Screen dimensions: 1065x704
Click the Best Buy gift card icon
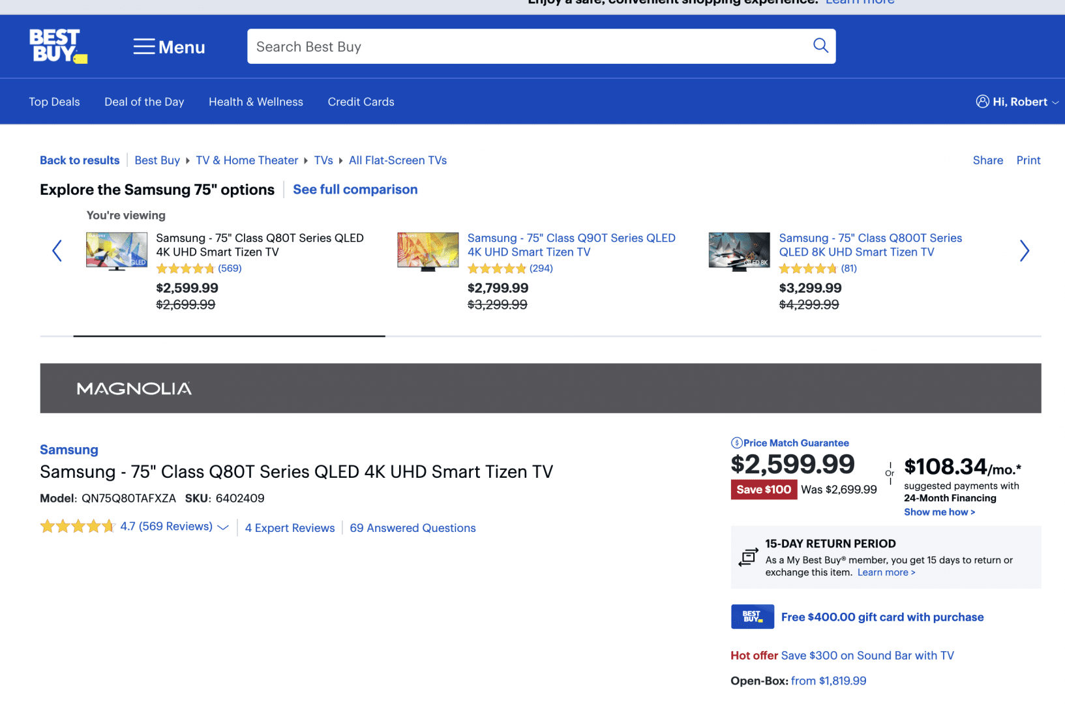[752, 617]
